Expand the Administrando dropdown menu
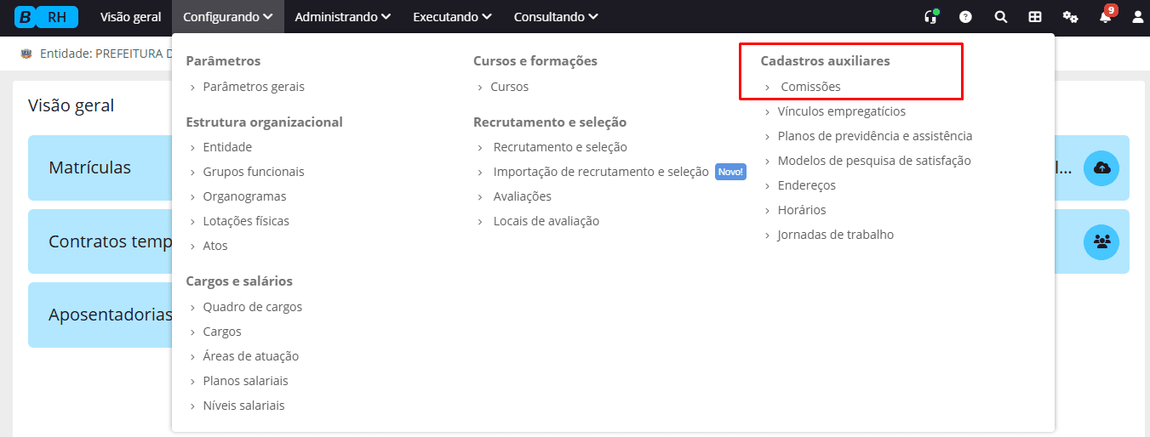 point(343,16)
